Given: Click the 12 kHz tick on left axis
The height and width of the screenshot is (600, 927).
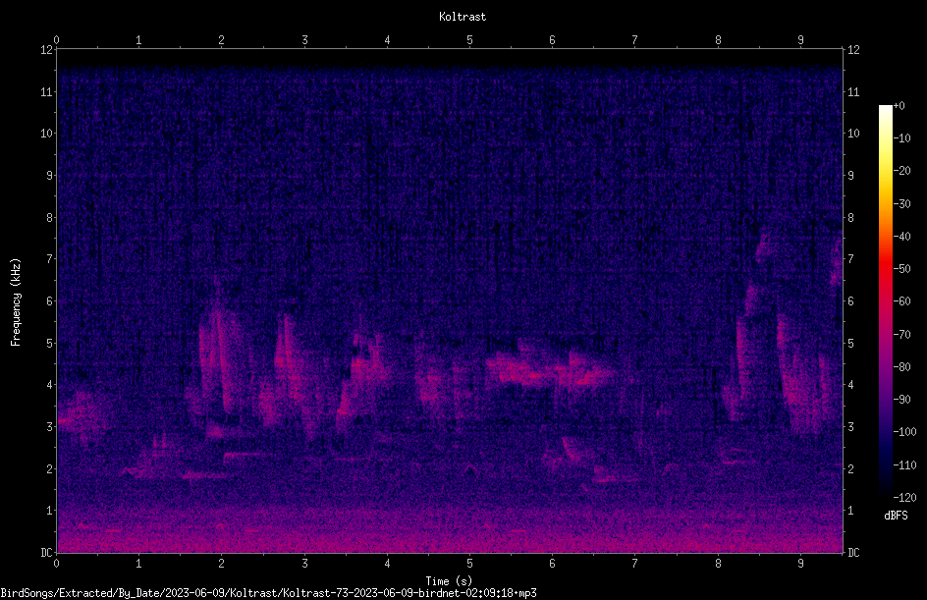Looking at the screenshot, I should pyautogui.click(x=46, y=50).
